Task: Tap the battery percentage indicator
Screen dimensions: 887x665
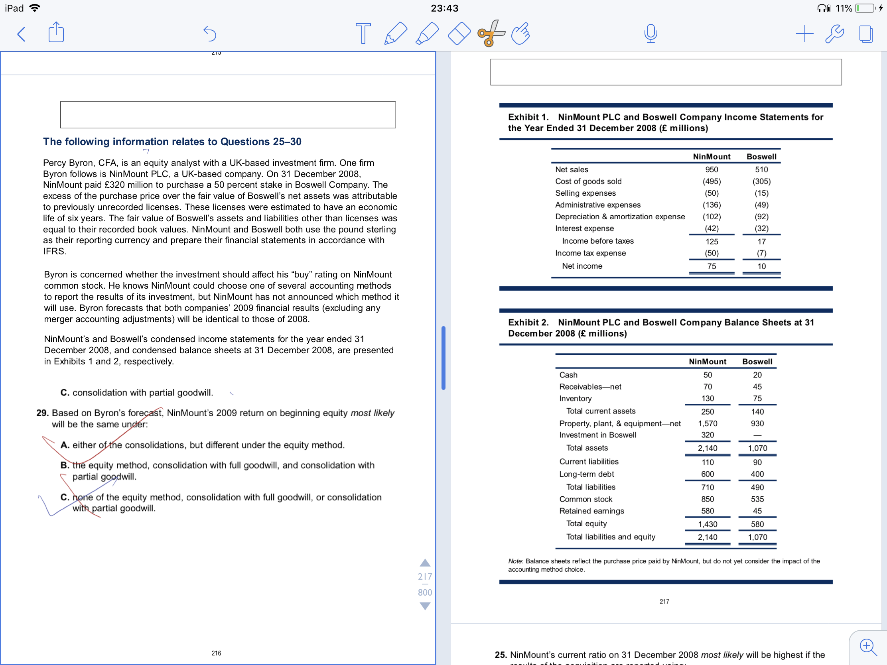Action: (x=843, y=8)
